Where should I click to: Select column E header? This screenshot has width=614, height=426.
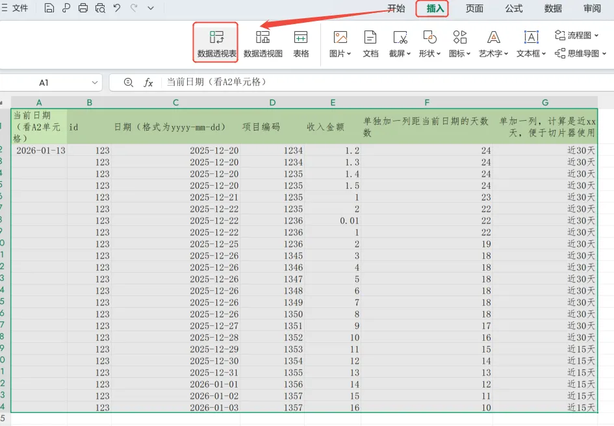pos(333,103)
